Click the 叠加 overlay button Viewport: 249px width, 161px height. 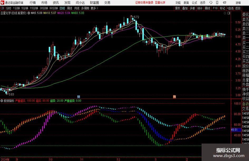click(x=185, y=8)
